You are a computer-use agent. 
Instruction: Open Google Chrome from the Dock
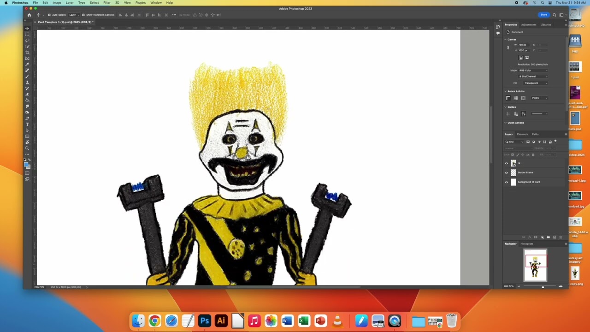(x=155, y=321)
